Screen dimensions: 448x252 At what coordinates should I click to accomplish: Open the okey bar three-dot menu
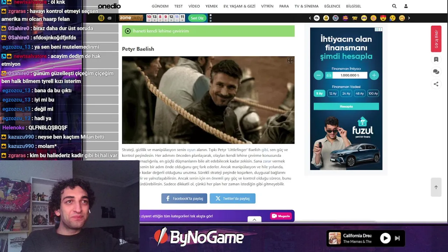tap(210, 18)
